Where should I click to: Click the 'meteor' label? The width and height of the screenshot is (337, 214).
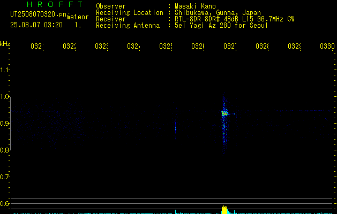(78, 17)
